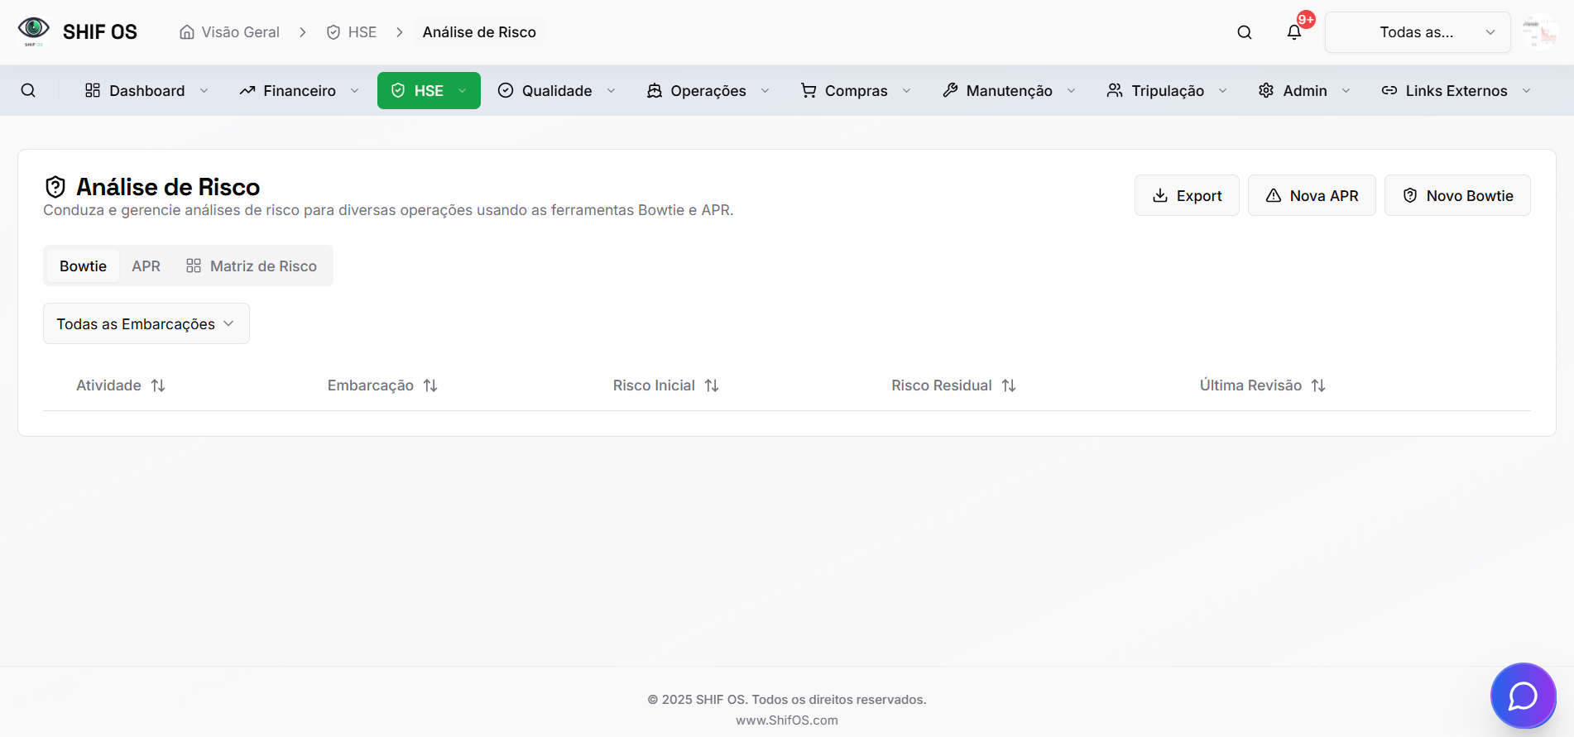
Task: Create a Novo Bowtie
Action: (1457, 195)
